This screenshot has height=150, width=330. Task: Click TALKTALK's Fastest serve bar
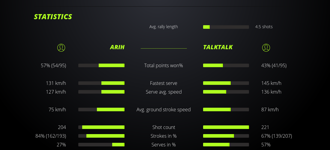pyautogui.click(x=226, y=83)
